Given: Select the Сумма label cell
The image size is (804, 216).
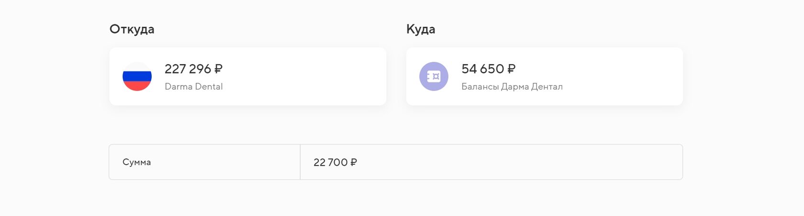Looking at the screenshot, I should pyautogui.click(x=205, y=162).
